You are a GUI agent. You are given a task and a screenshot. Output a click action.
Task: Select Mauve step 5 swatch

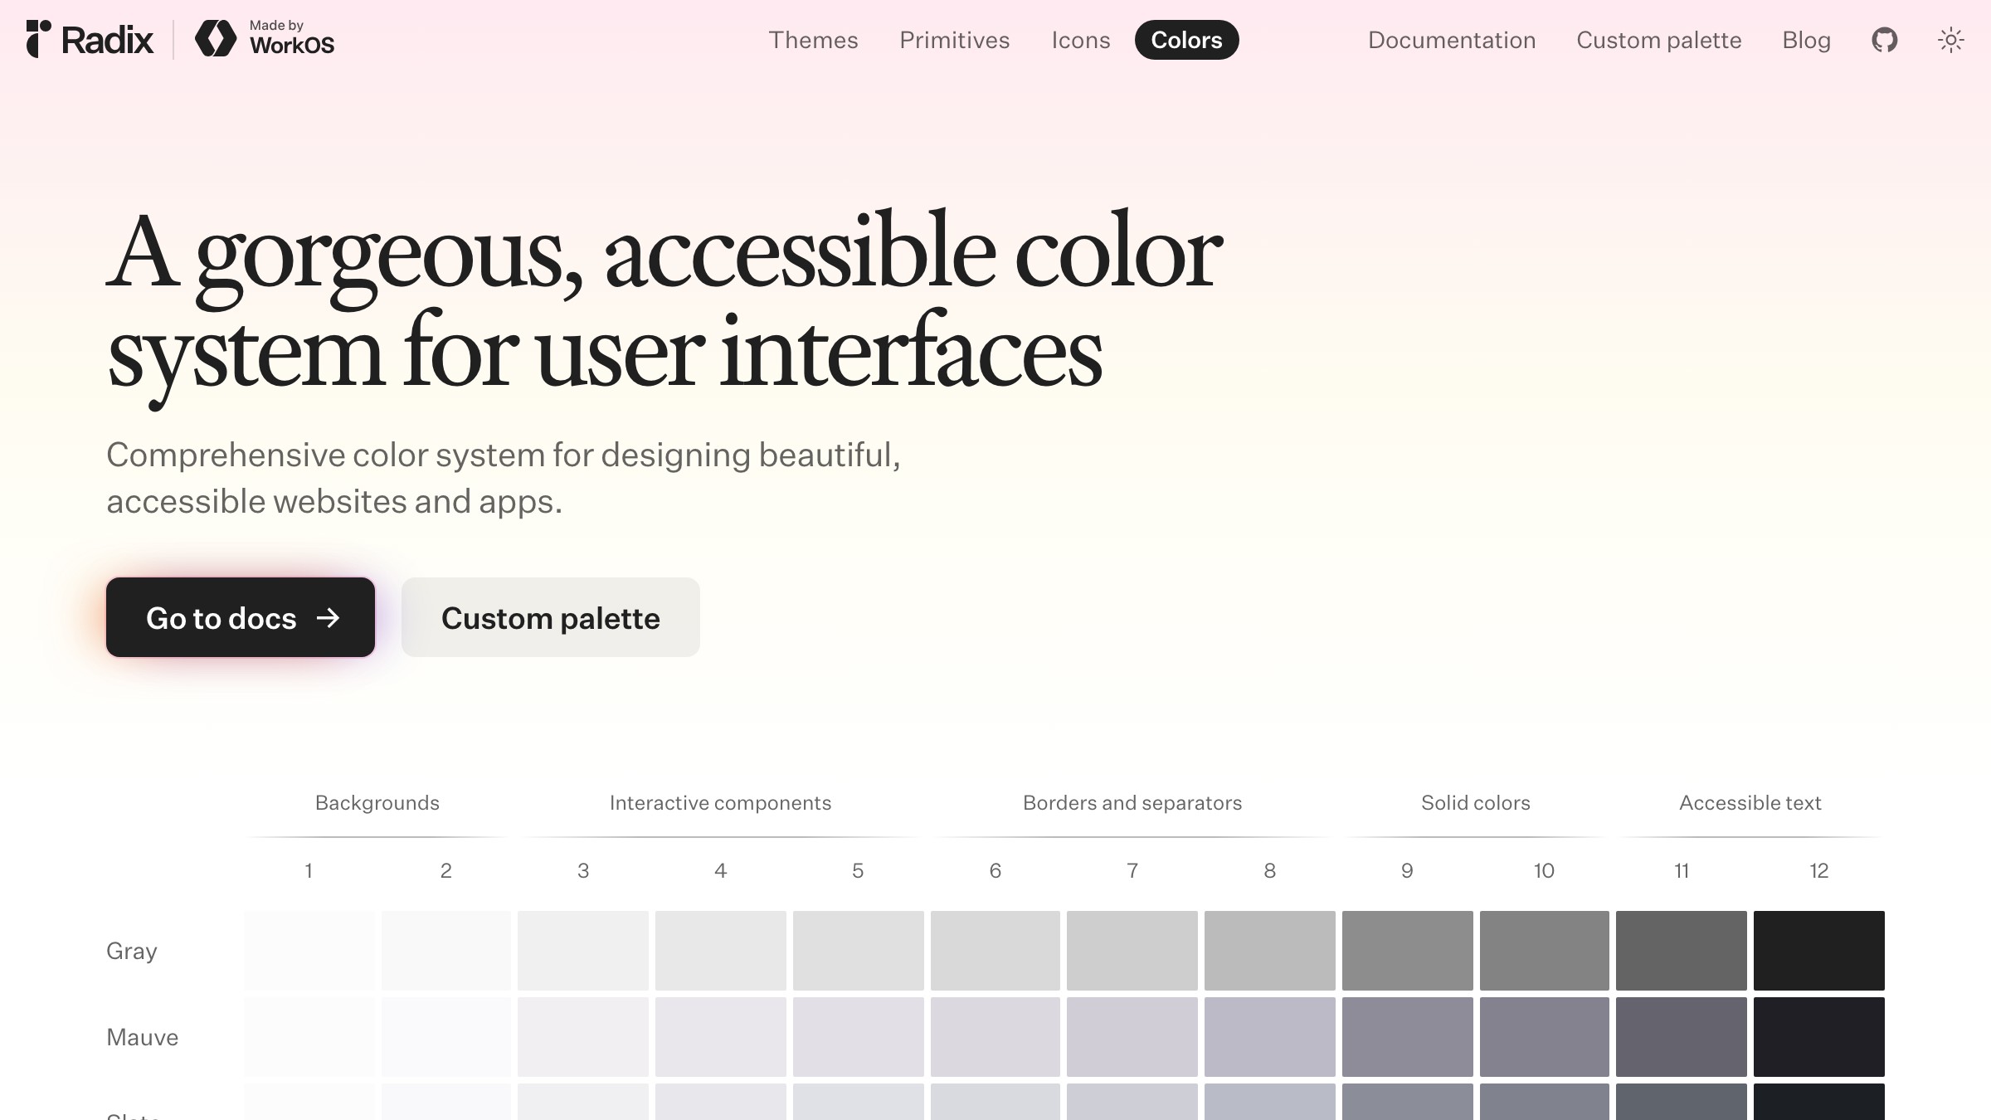tap(858, 1036)
